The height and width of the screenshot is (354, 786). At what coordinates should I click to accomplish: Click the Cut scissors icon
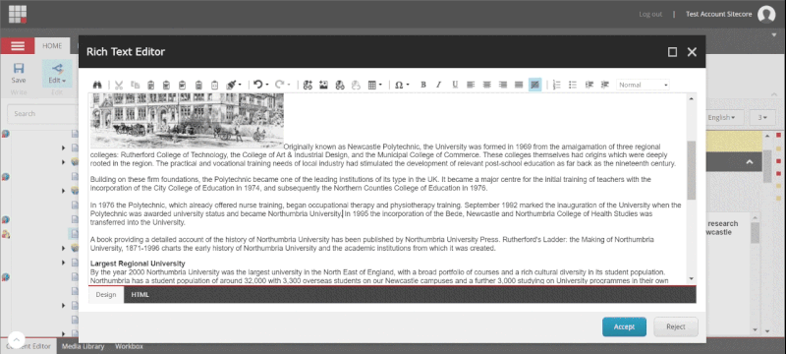pos(119,86)
